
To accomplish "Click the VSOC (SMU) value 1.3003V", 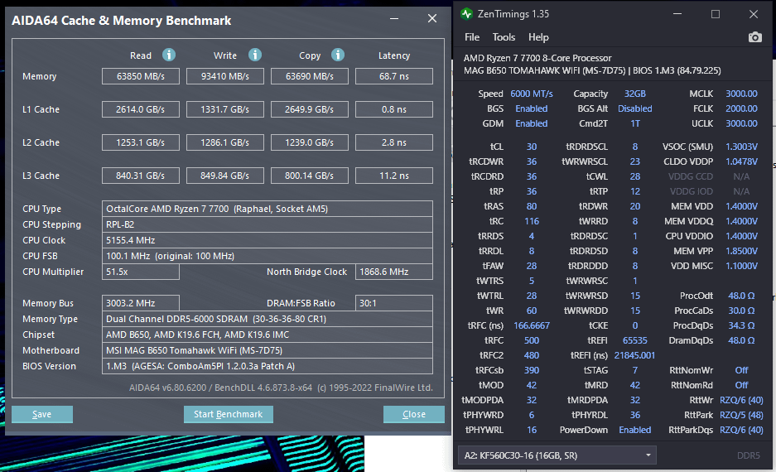I will click(x=741, y=147).
